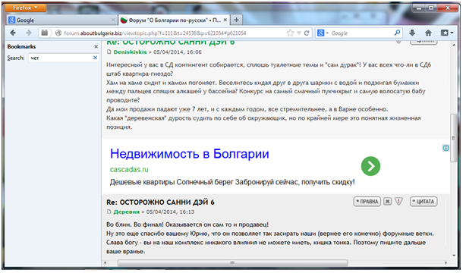Select the Форум "О Болгарии по-русски" tab
Screen dimensions: 466x273
tap(174, 20)
